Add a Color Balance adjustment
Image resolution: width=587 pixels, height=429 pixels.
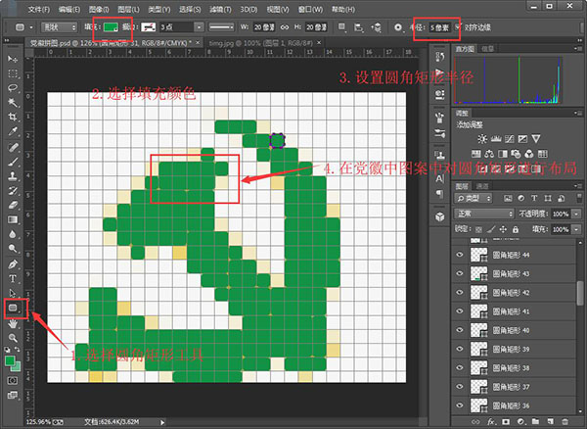tap(489, 154)
